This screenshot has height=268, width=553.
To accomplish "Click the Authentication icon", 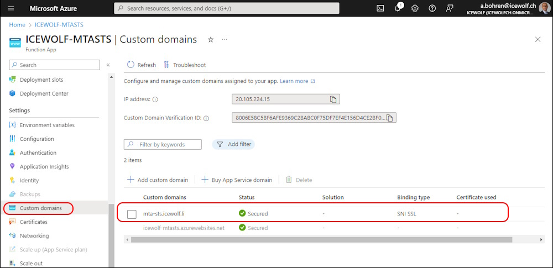I will point(12,153).
